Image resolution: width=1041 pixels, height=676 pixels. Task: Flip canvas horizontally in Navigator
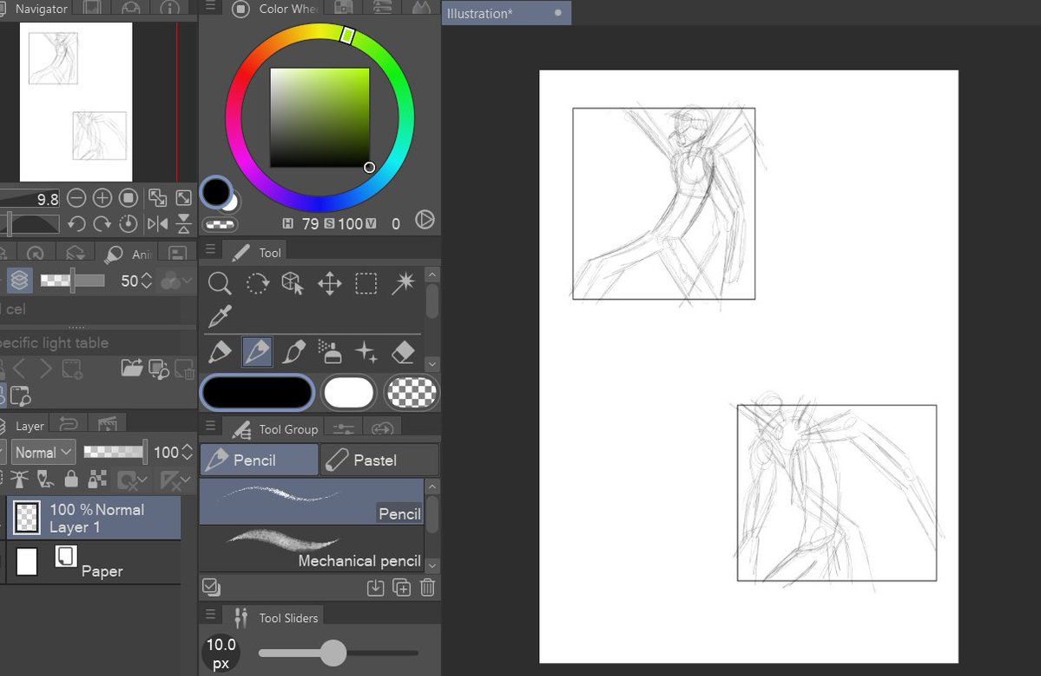pos(157,224)
